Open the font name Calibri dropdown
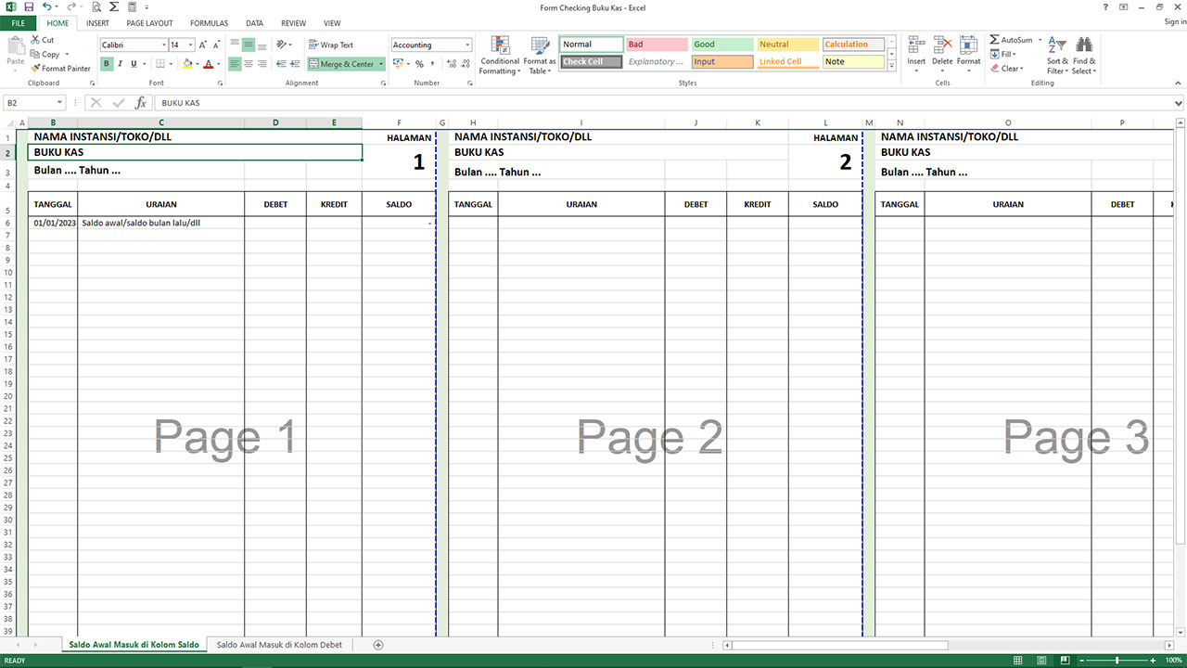 coord(164,45)
